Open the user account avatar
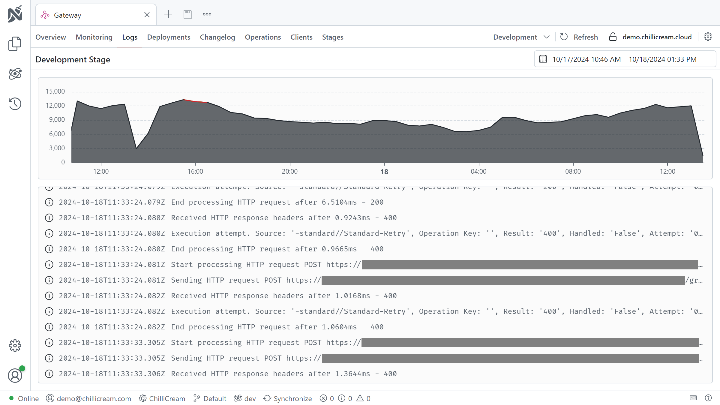The height and width of the screenshot is (405, 720). coord(15,376)
